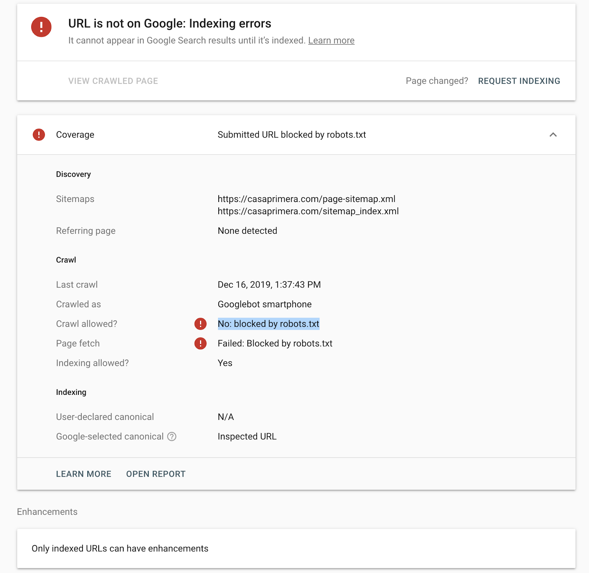Click the 'Page changed?' text
This screenshot has width=589, height=573.
tap(437, 81)
